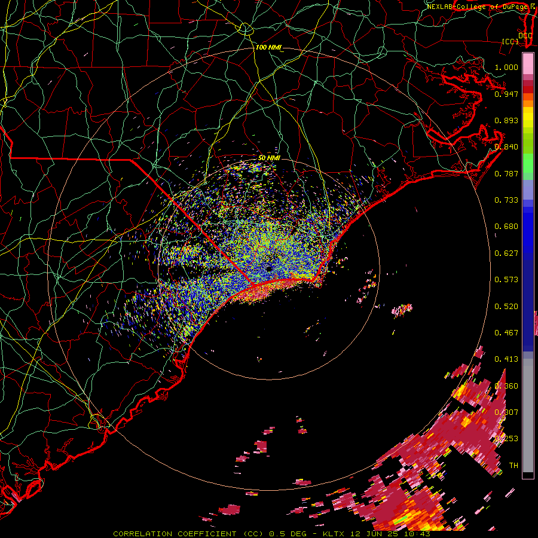Select the 0.413 scale value

point(506,359)
